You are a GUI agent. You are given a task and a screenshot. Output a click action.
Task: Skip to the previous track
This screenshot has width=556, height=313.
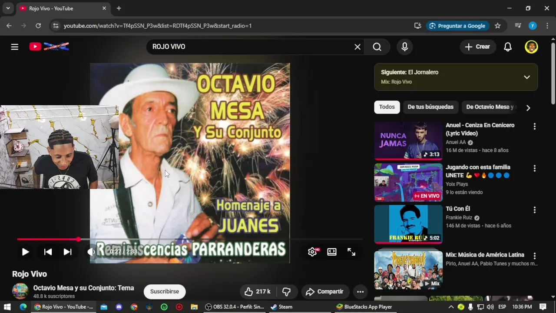tap(48, 252)
